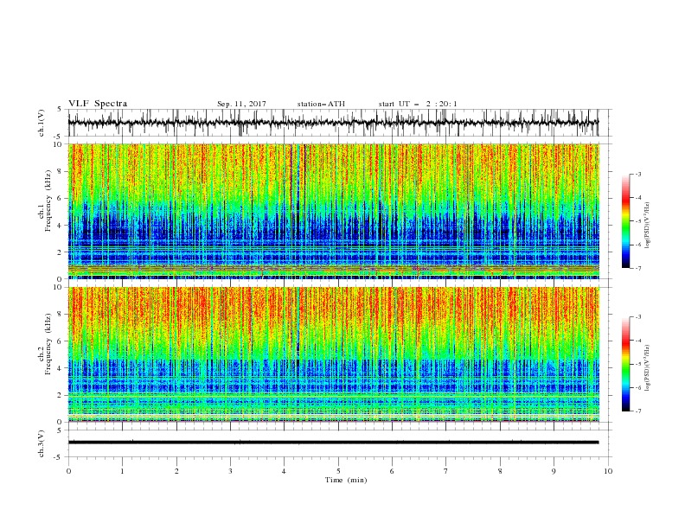Screen dimensions: 685x529
Task: Click the "1" minute tick on time axis
Action: [x=122, y=471]
